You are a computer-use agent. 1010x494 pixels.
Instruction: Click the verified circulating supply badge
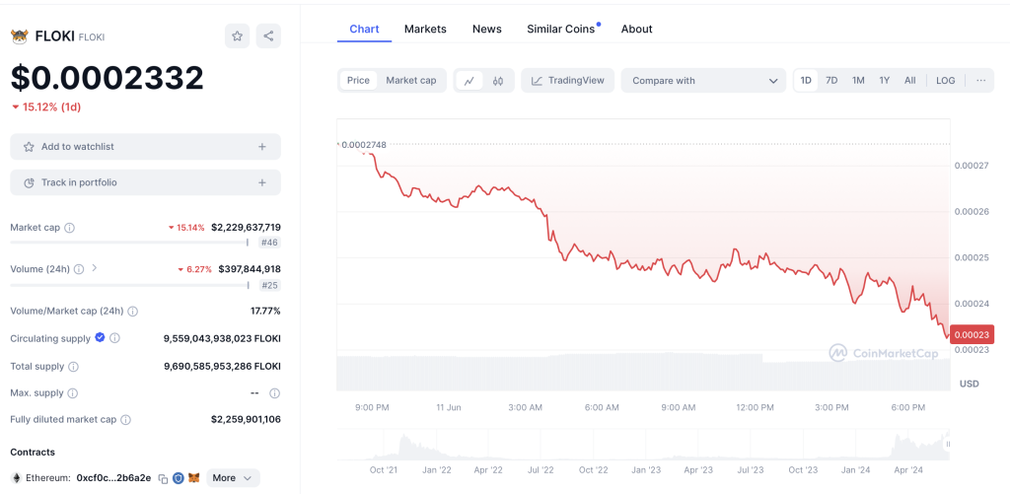(100, 337)
